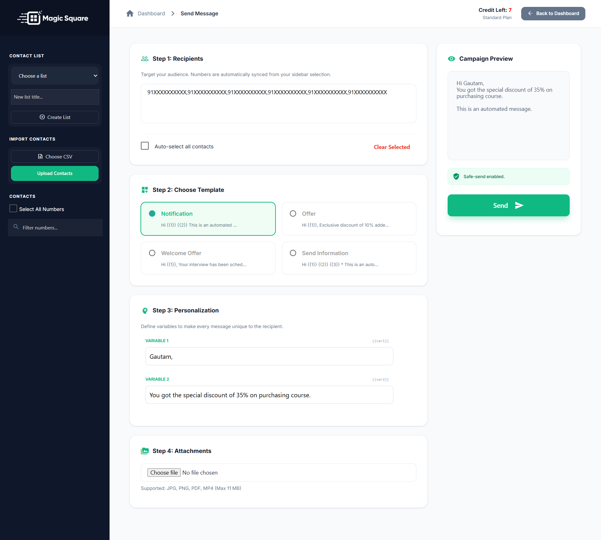This screenshot has width=601, height=540.
Task: Select the Send Information template radio
Action: (293, 253)
